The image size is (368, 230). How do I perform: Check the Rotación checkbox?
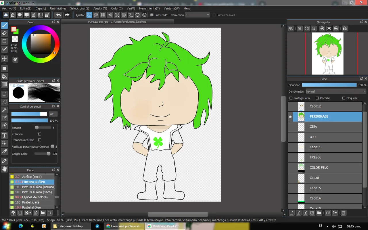pos(40,134)
